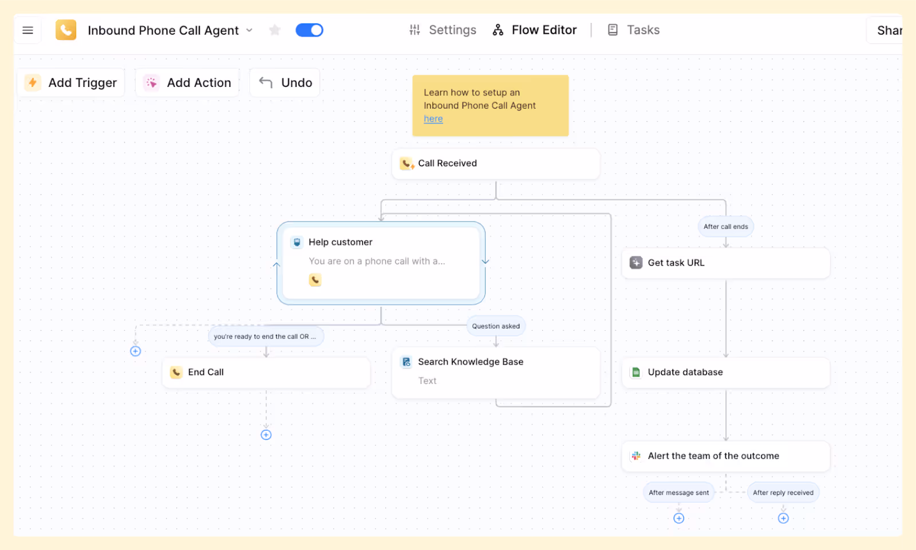Image resolution: width=916 pixels, height=550 pixels.
Task: Select the 'After call ends' condition label
Action: coord(726,227)
